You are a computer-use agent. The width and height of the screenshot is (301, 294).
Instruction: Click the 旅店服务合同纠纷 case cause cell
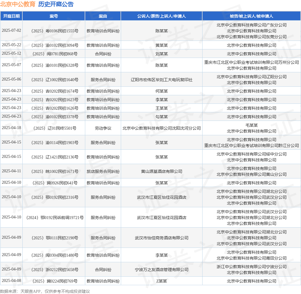[103, 171]
